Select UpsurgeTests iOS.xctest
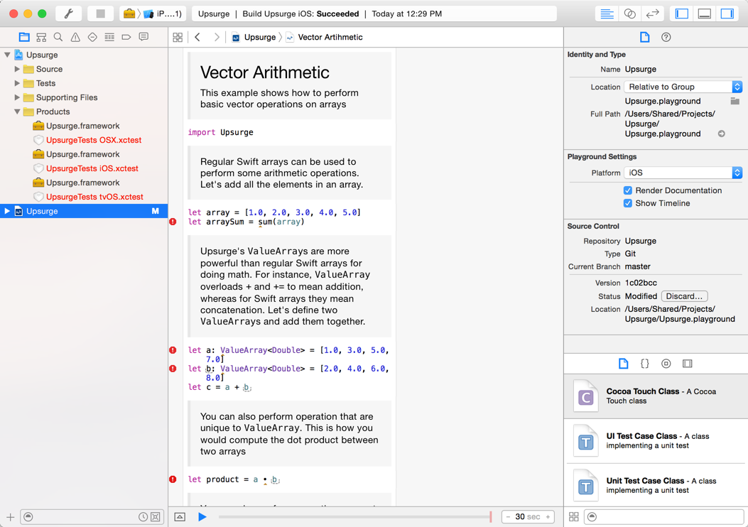Image resolution: width=748 pixels, height=527 pixels. click(92, 168)
